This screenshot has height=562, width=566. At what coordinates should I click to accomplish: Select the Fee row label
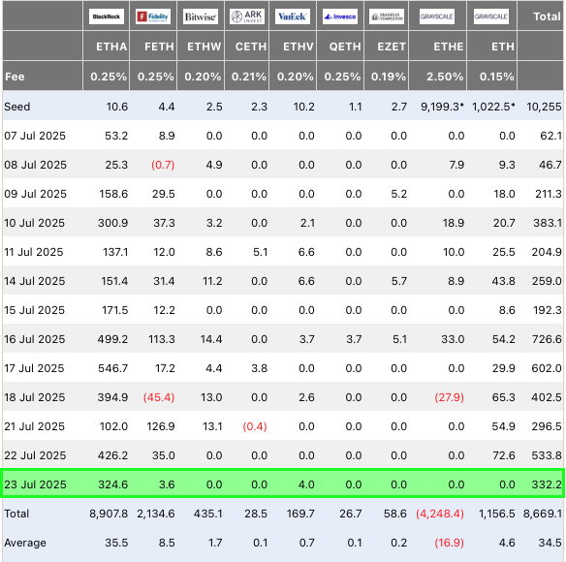coord(15,77)
